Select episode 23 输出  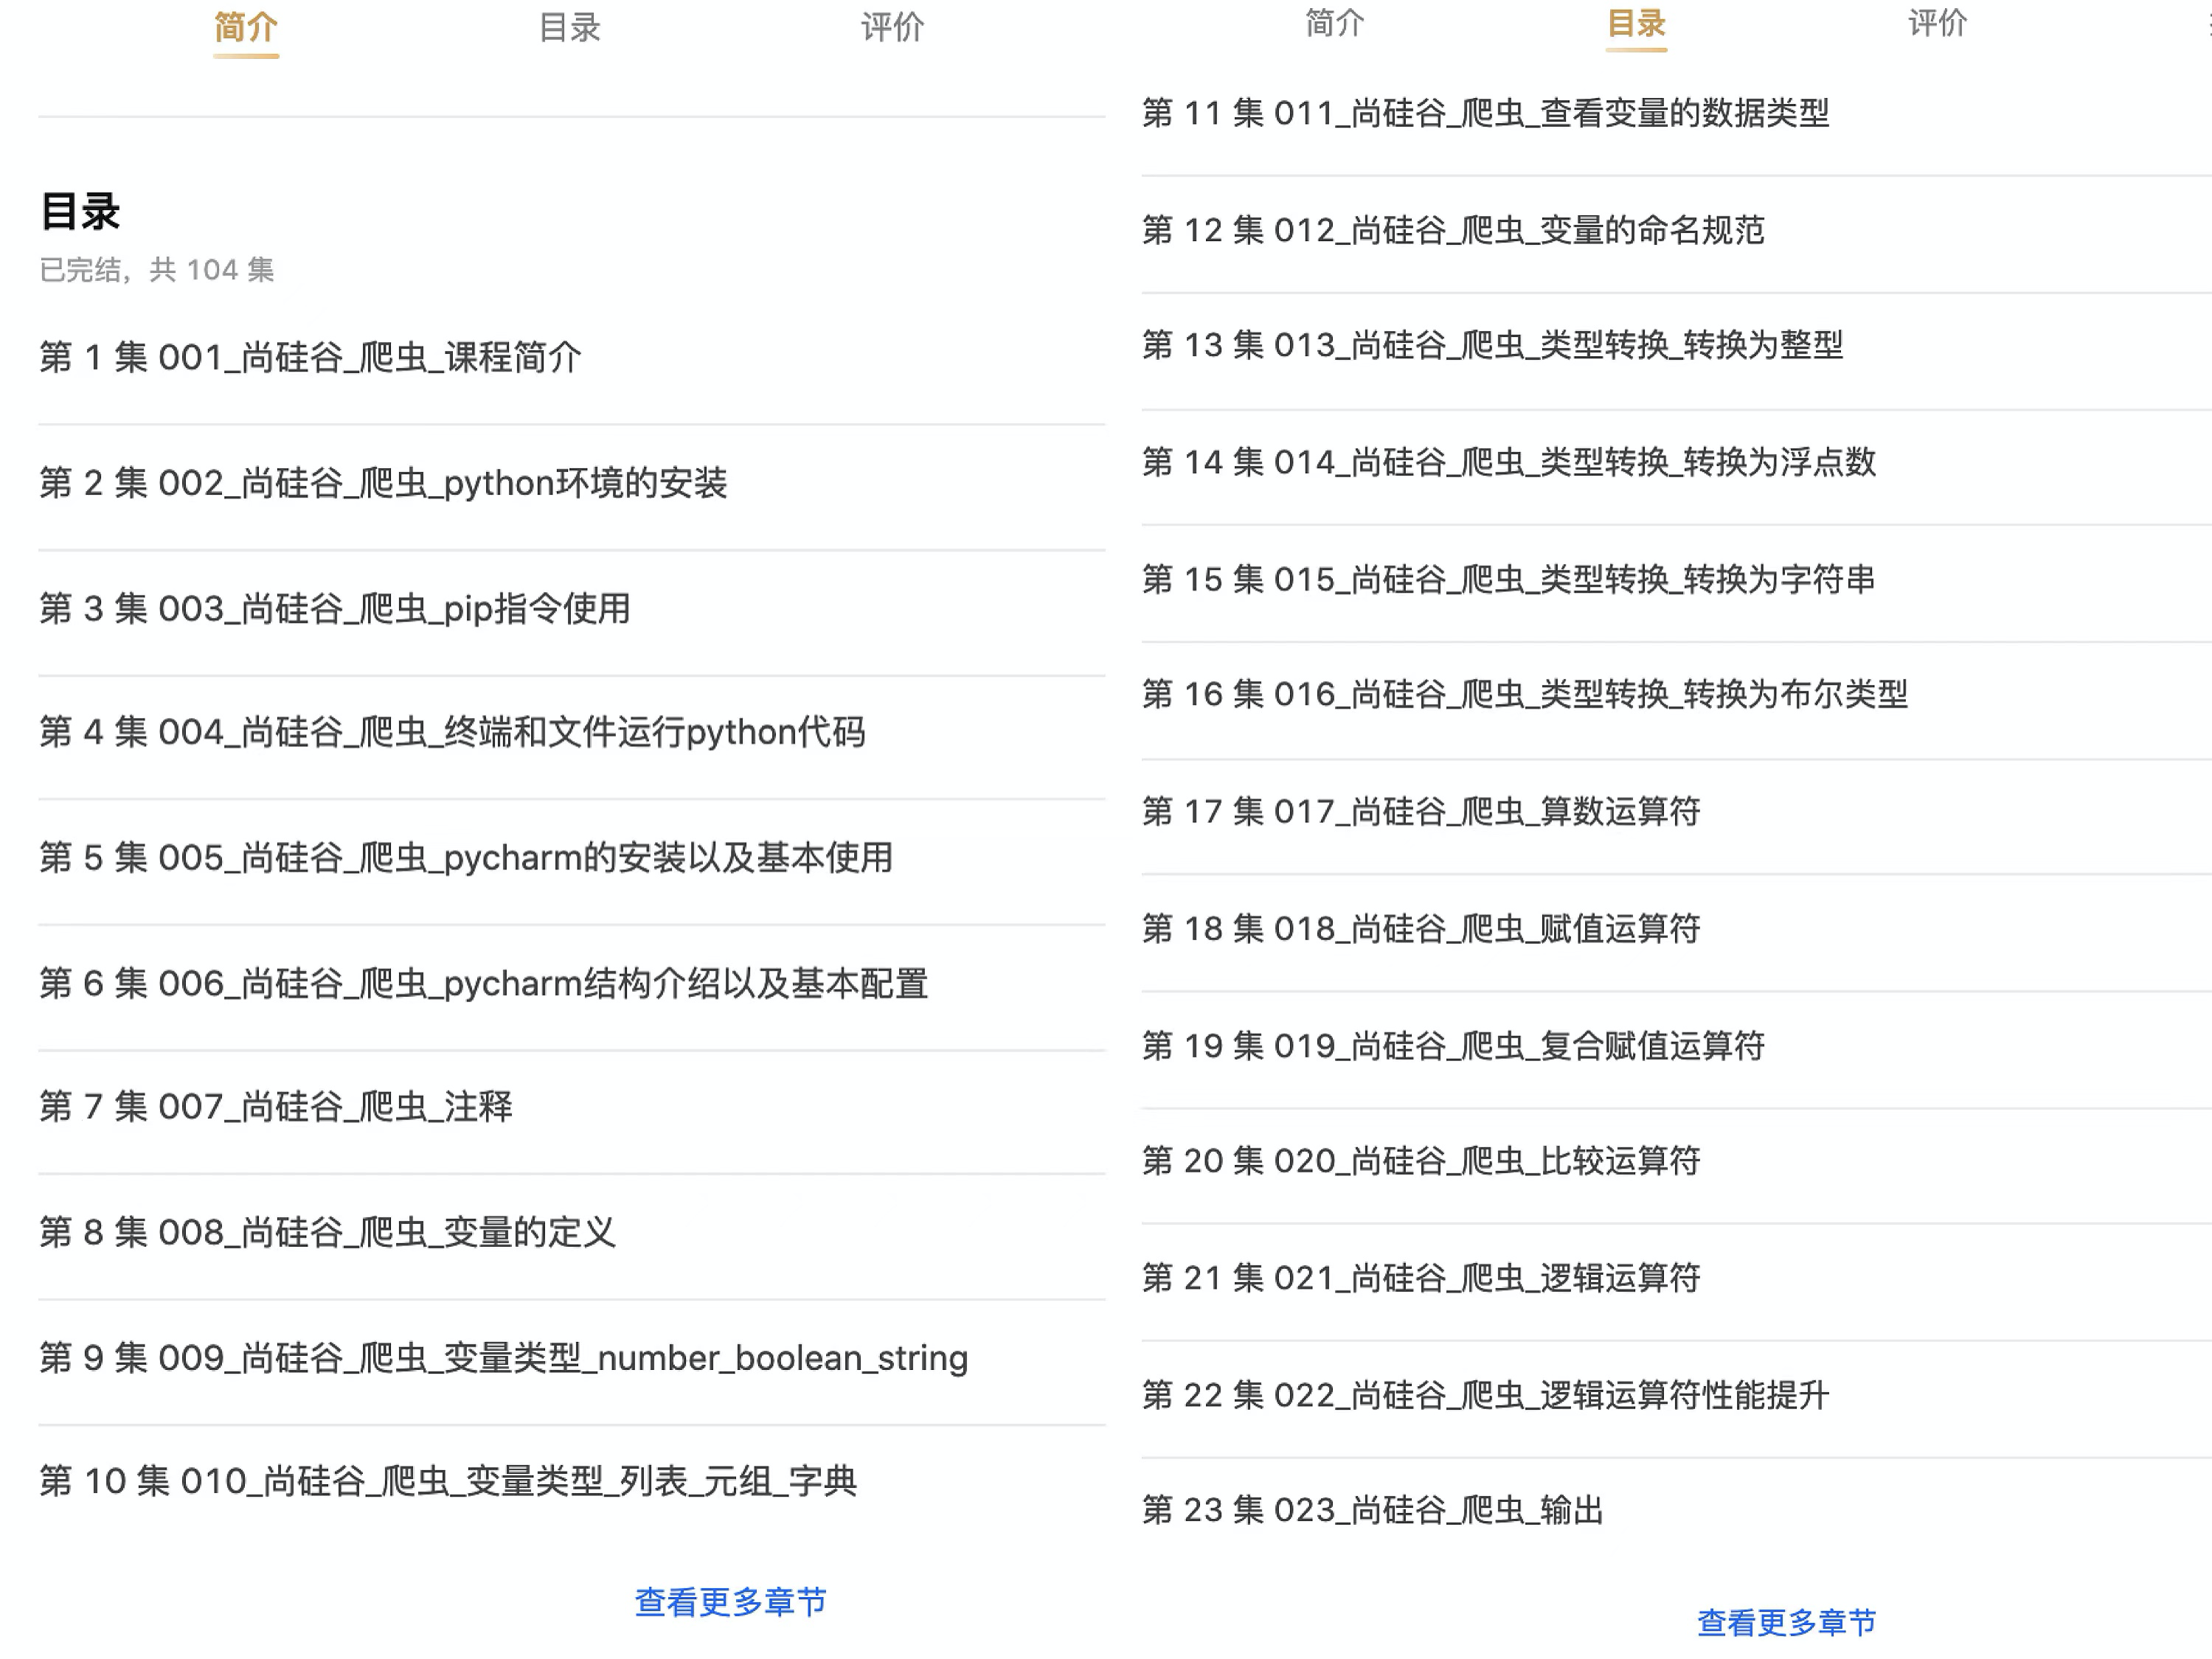[x=1372, y=1510]
